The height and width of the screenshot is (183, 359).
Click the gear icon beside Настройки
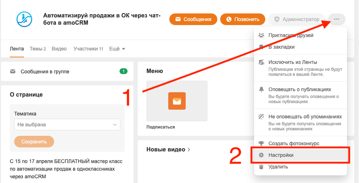click(x=261, y=155)
